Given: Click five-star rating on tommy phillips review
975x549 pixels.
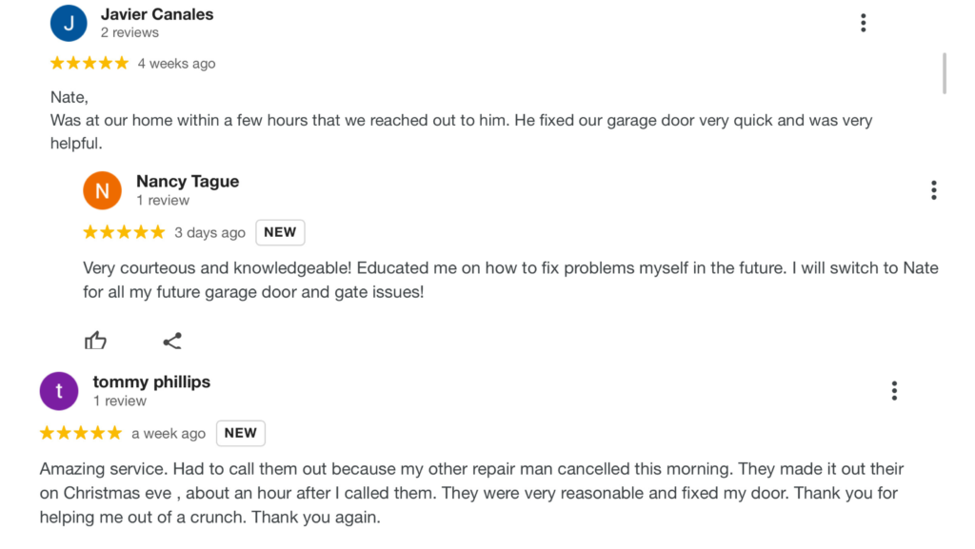Looking at the screenshot, I should pyautogui.click(x=81, y=433).
